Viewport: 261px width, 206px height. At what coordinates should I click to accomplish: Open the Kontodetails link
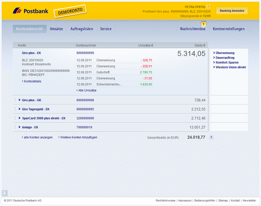[32, 81]
